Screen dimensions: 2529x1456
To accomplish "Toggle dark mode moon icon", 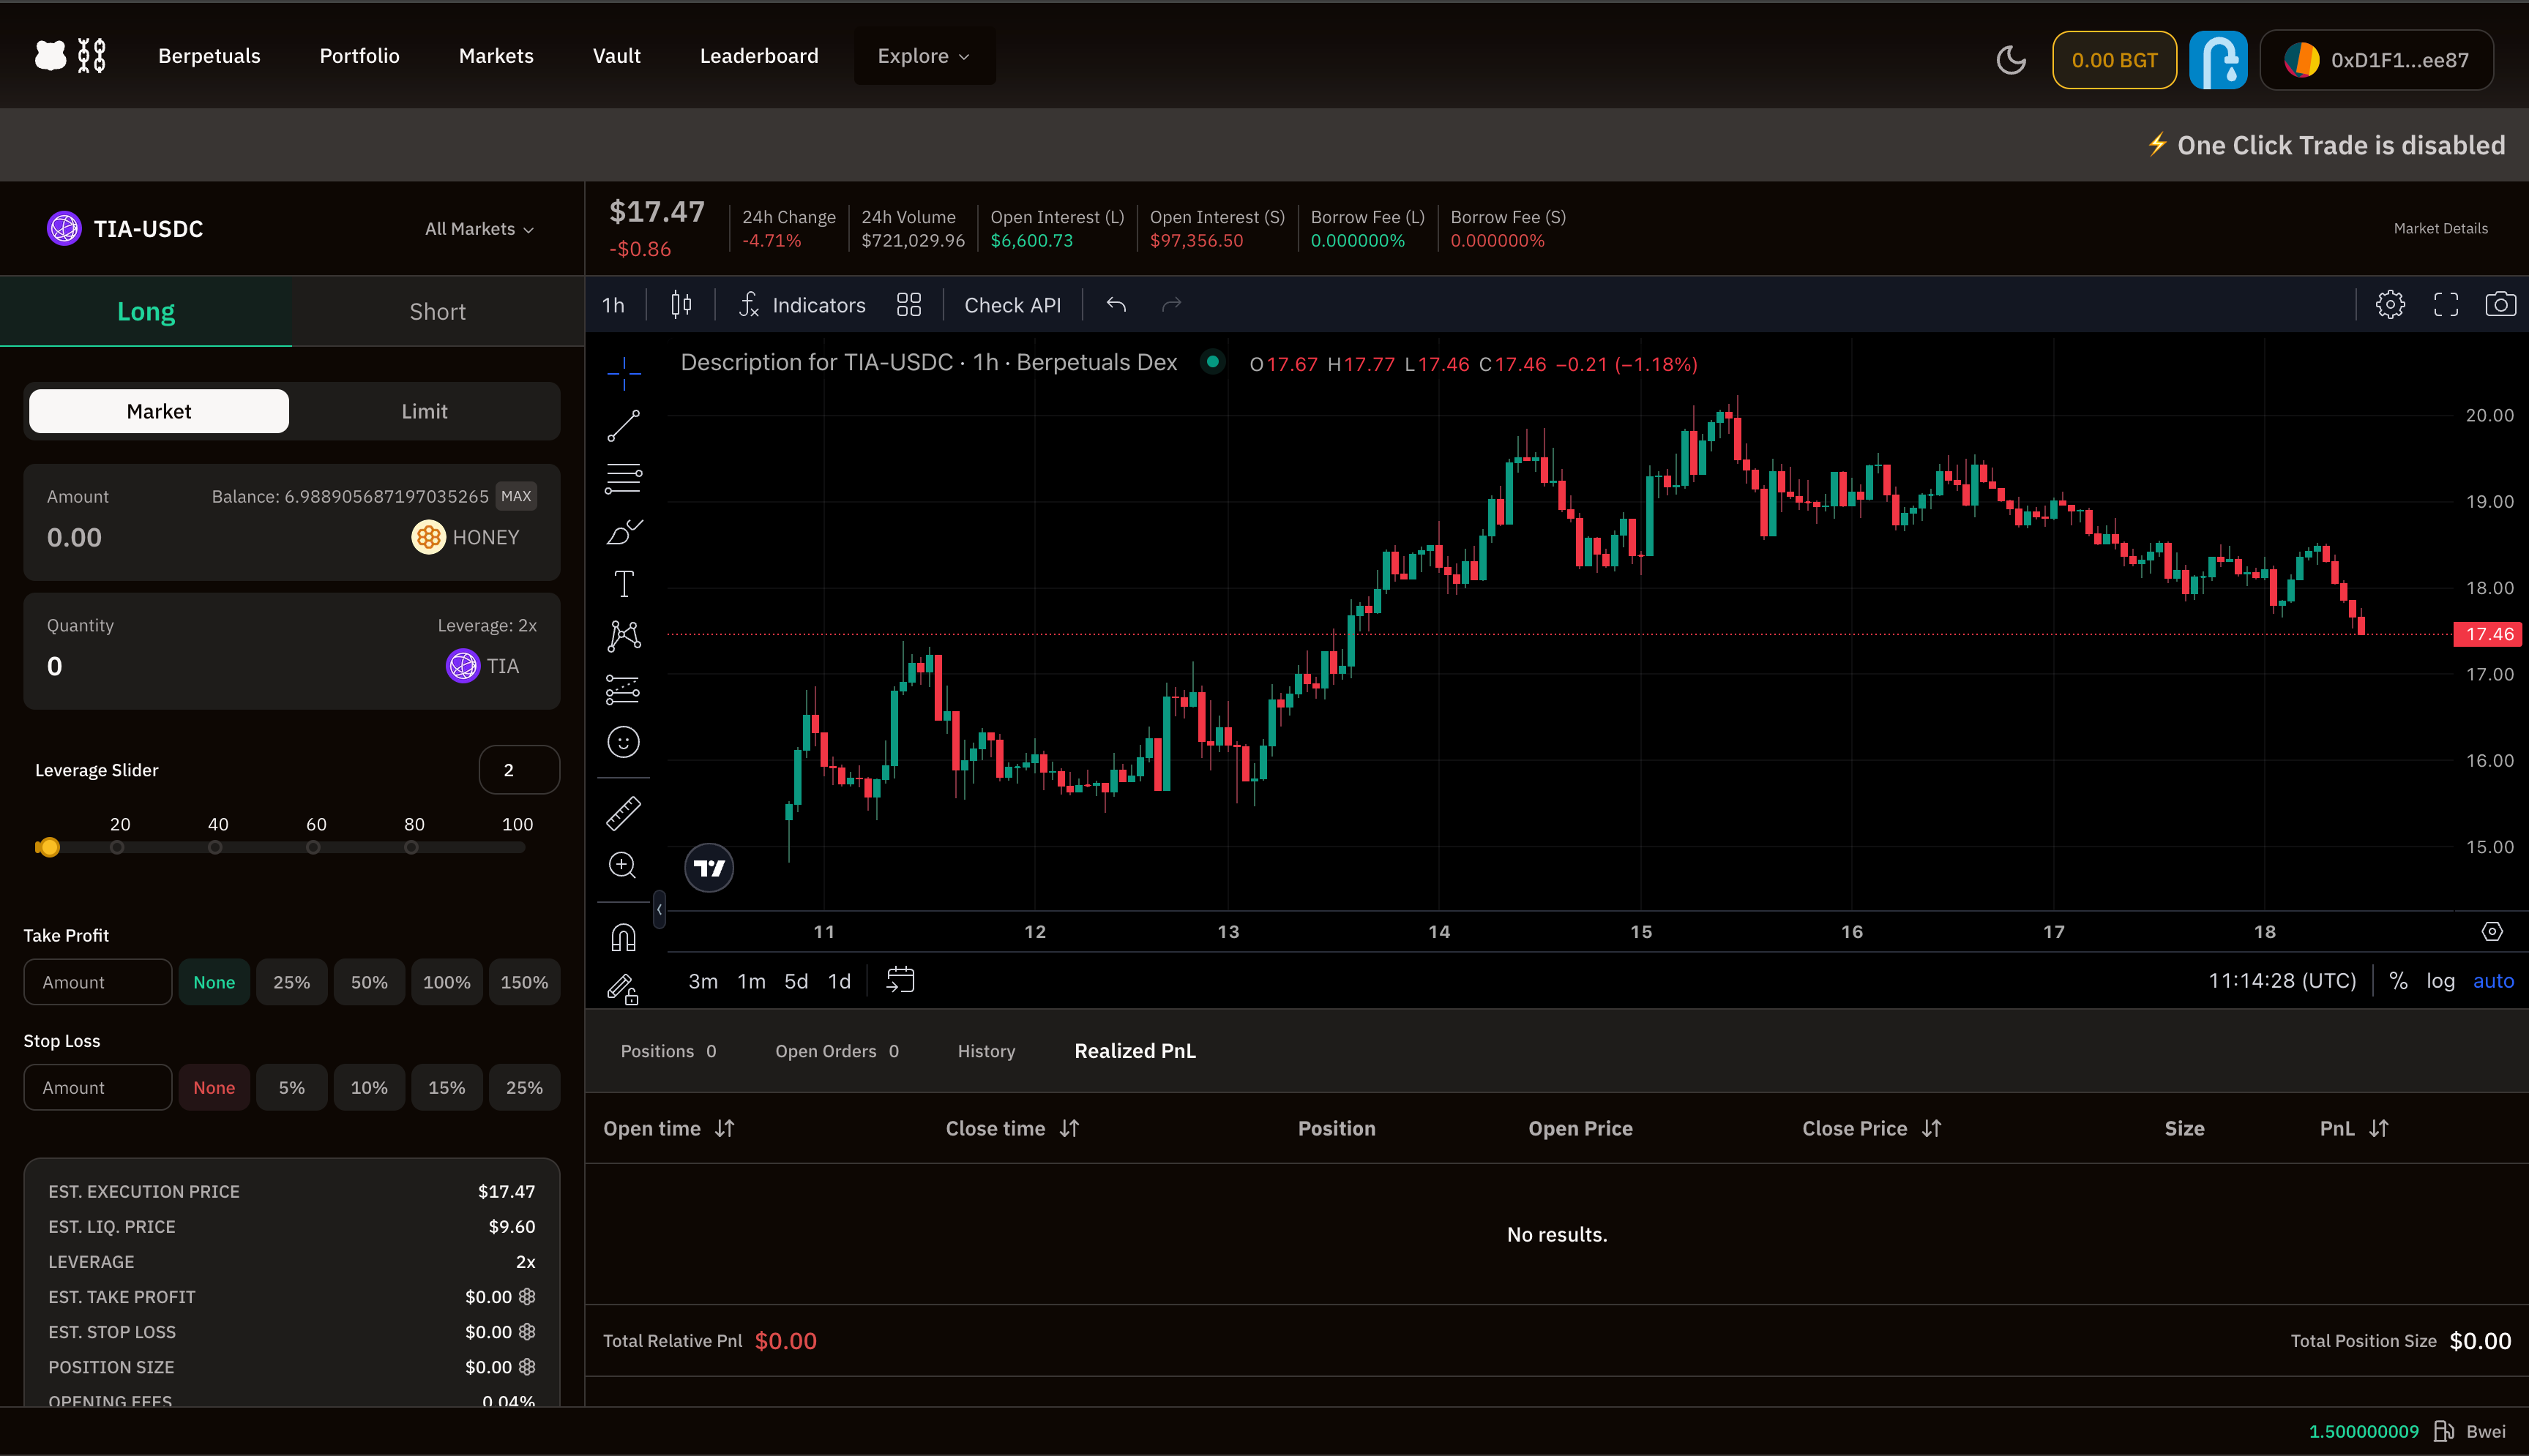I will [x=2011, y=60].
